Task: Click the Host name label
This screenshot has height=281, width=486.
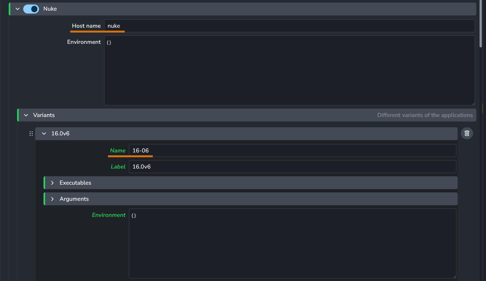Action: (86, 26)
